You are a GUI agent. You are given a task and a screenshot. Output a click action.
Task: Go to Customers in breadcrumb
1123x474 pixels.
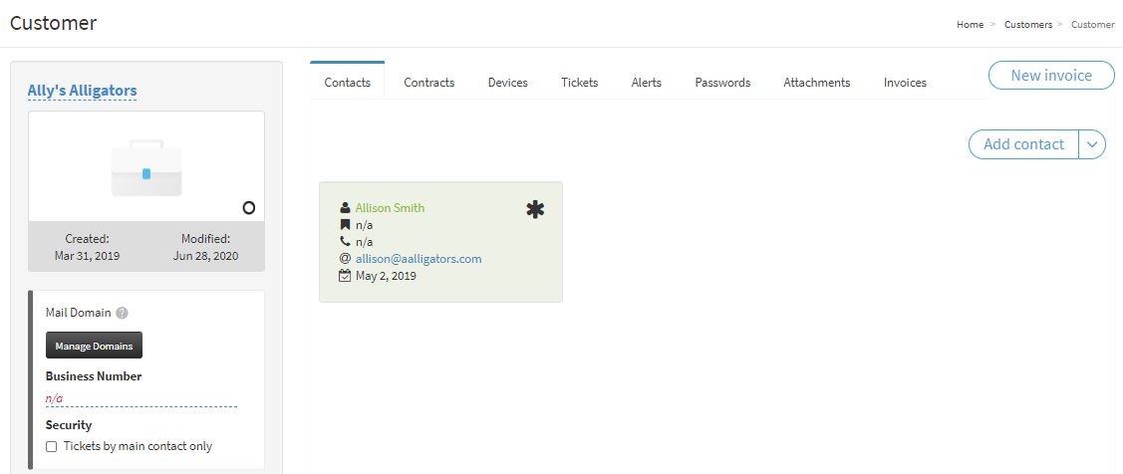click(x=1027, y=24)
